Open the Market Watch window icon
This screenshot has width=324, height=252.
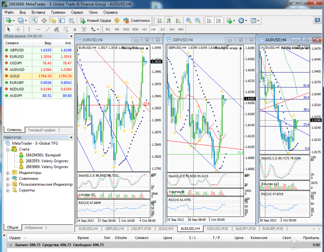pyautogui.click(x=35, y=20)
